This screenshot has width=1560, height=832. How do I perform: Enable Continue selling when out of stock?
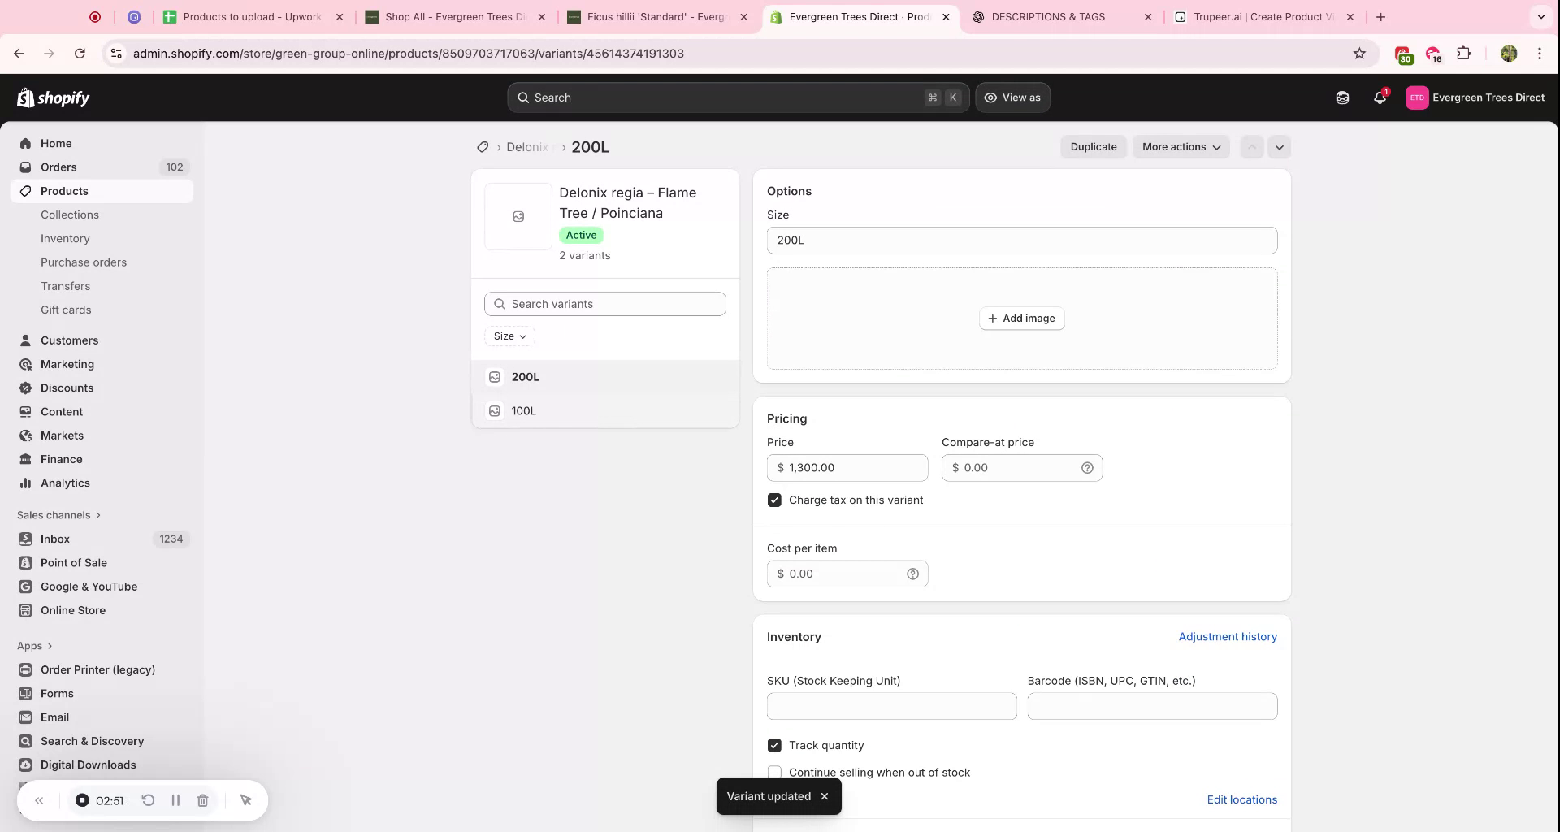[774, 773]
